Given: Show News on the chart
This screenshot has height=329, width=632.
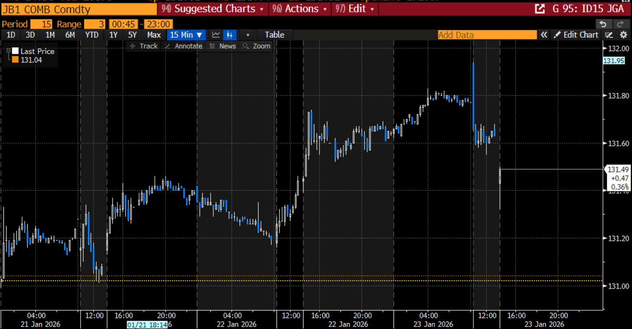Looking at the screenshot, I should click(222, 46).
